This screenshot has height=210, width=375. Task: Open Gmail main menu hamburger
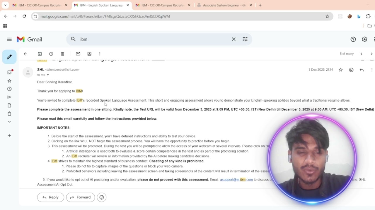click(x=9, y=39)
